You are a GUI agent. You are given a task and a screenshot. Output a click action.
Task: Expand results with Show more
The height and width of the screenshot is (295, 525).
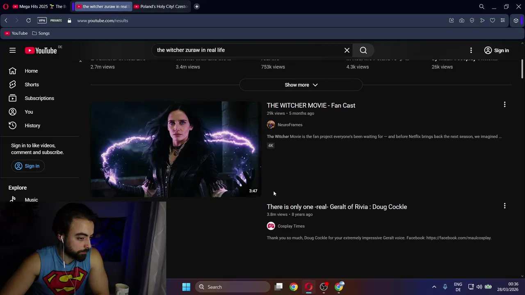tap(301, 85)
